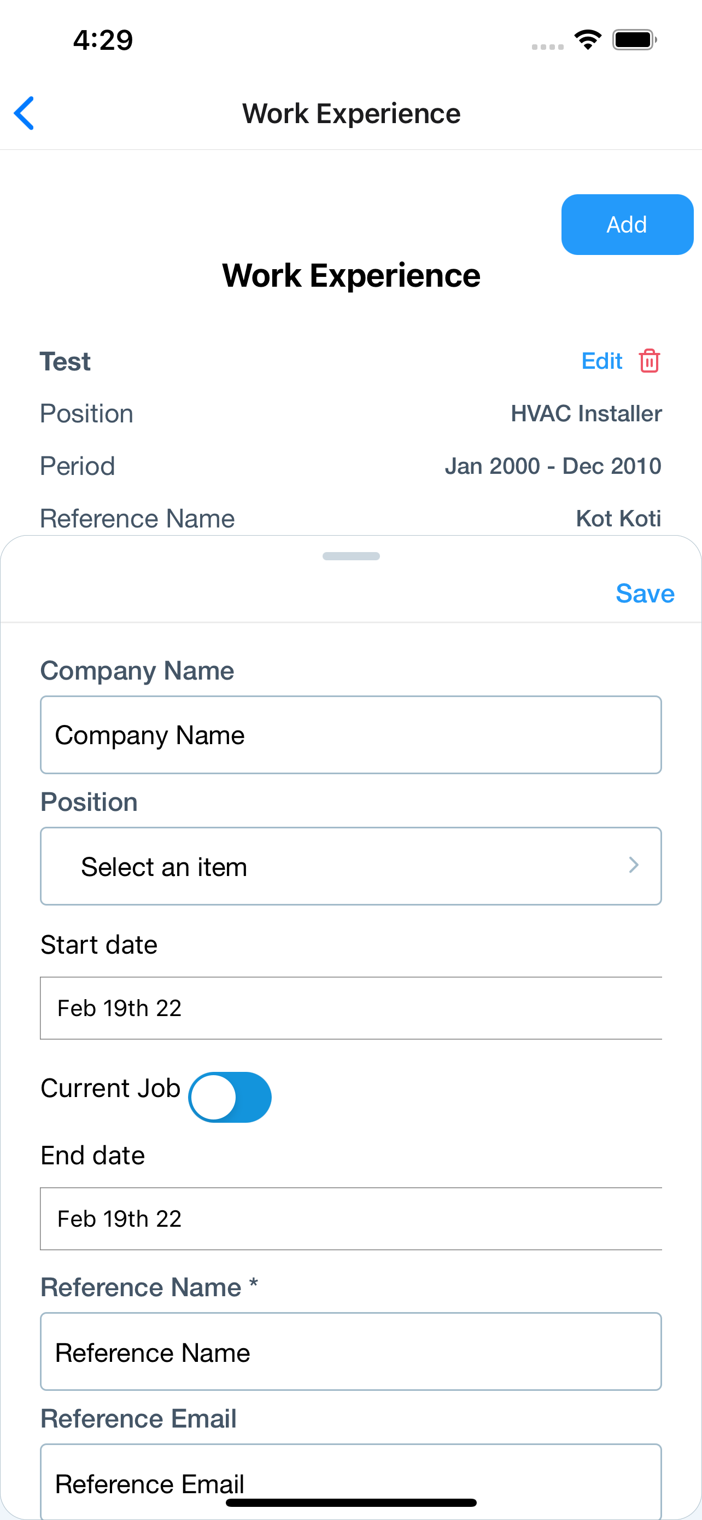
Task: Open the Position Select an item dropdown
Action: 350,866
